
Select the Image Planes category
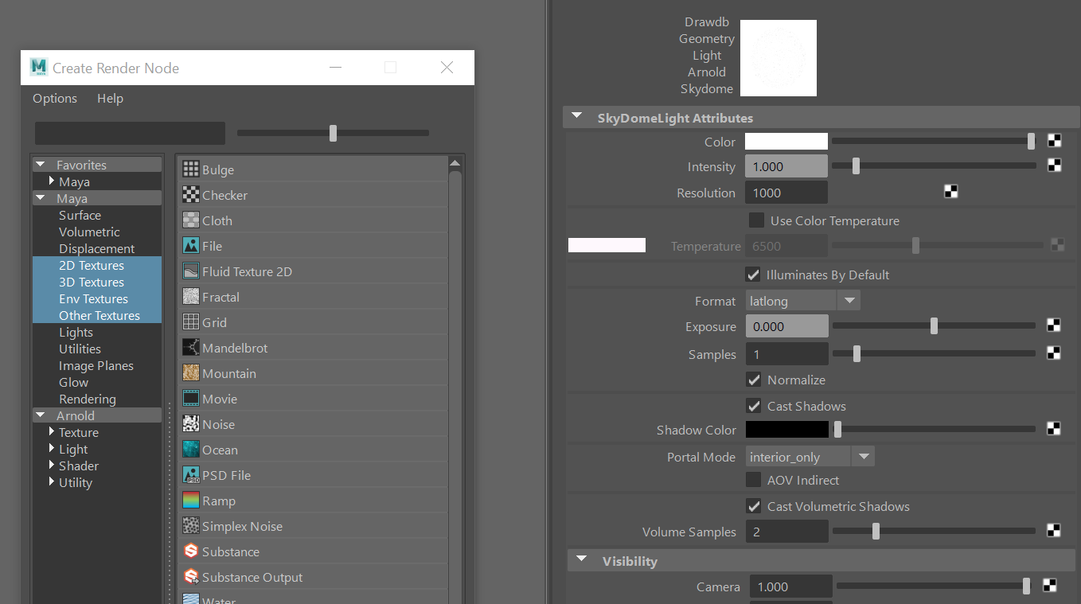(x=97, y=366)
